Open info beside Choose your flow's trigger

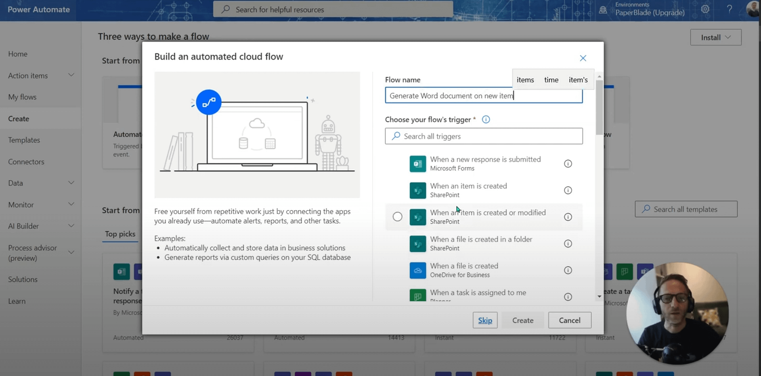(486, 119)
